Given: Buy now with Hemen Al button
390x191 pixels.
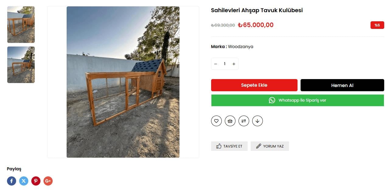Looking at the screenshot, I should (342, 85).
